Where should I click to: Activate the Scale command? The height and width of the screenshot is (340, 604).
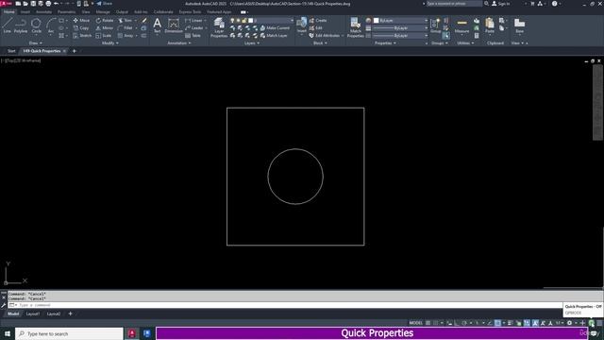104,36
